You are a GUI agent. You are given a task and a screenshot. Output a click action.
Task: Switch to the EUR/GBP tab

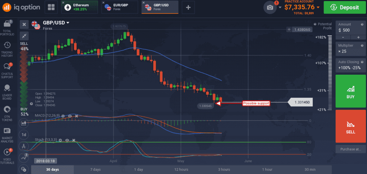(x=120, y=7)
